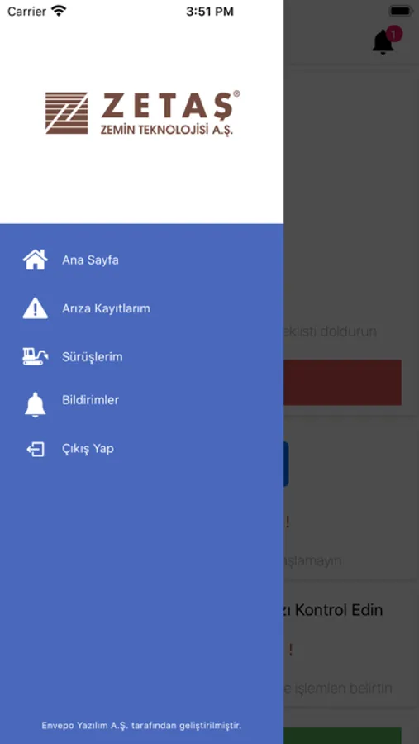Tap the bell icon beside Bildirimler
Image resolution: width=419 pixels, height=744 pixels.
[35, 405]
